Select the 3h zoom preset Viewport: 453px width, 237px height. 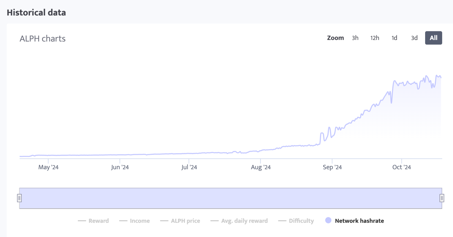pyautogui.click(x=355, y=38)
